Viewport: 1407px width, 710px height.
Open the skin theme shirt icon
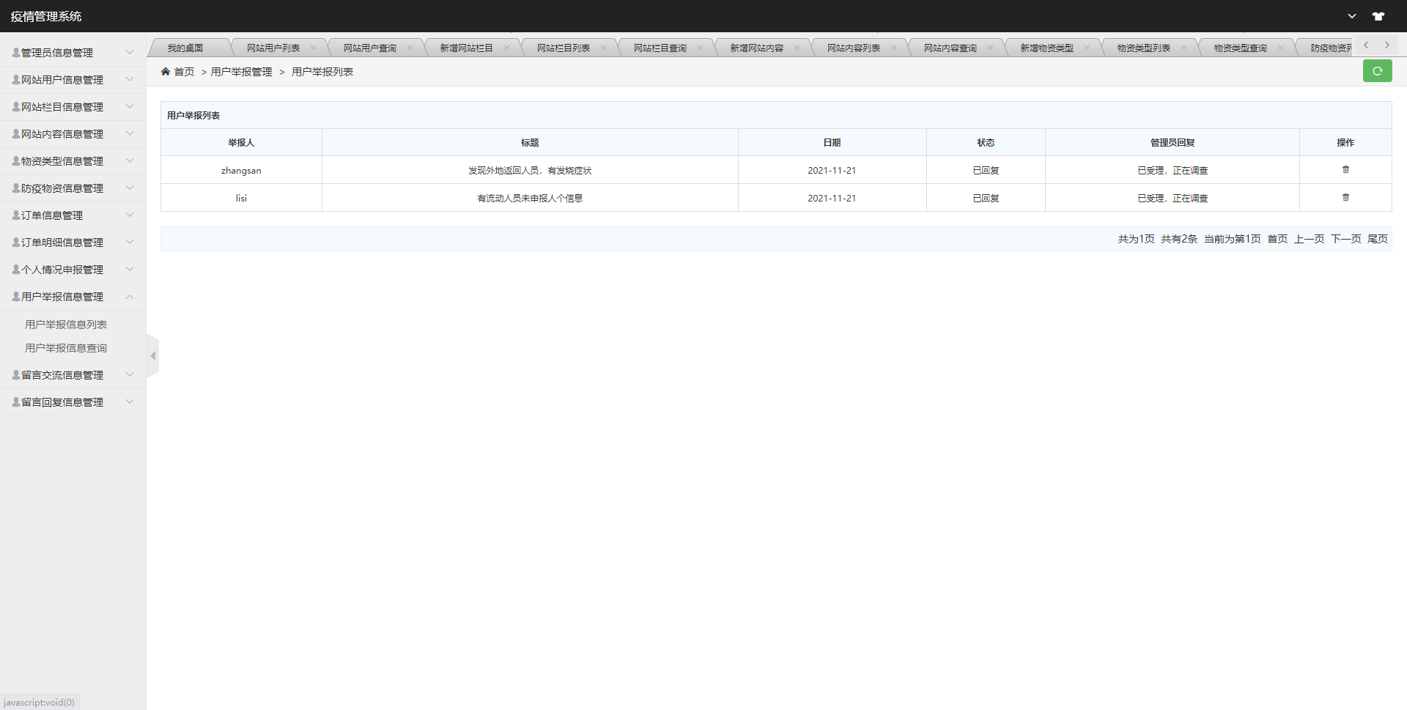[1378, 16]
